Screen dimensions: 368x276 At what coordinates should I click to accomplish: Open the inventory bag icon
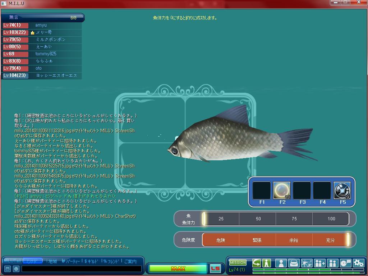click(x=294, y=263)
